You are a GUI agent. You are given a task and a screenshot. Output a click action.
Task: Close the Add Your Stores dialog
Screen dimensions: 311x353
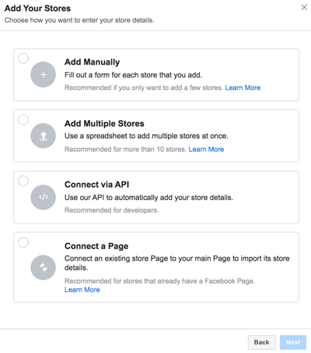[304, 8]
